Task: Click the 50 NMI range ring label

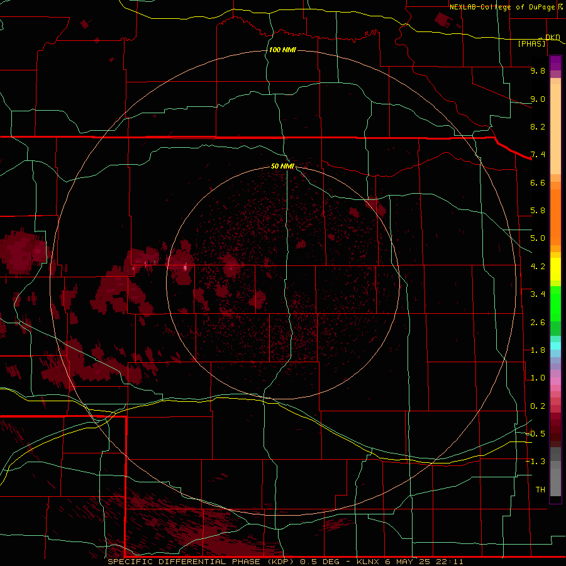Action: (x=282, y=166)
